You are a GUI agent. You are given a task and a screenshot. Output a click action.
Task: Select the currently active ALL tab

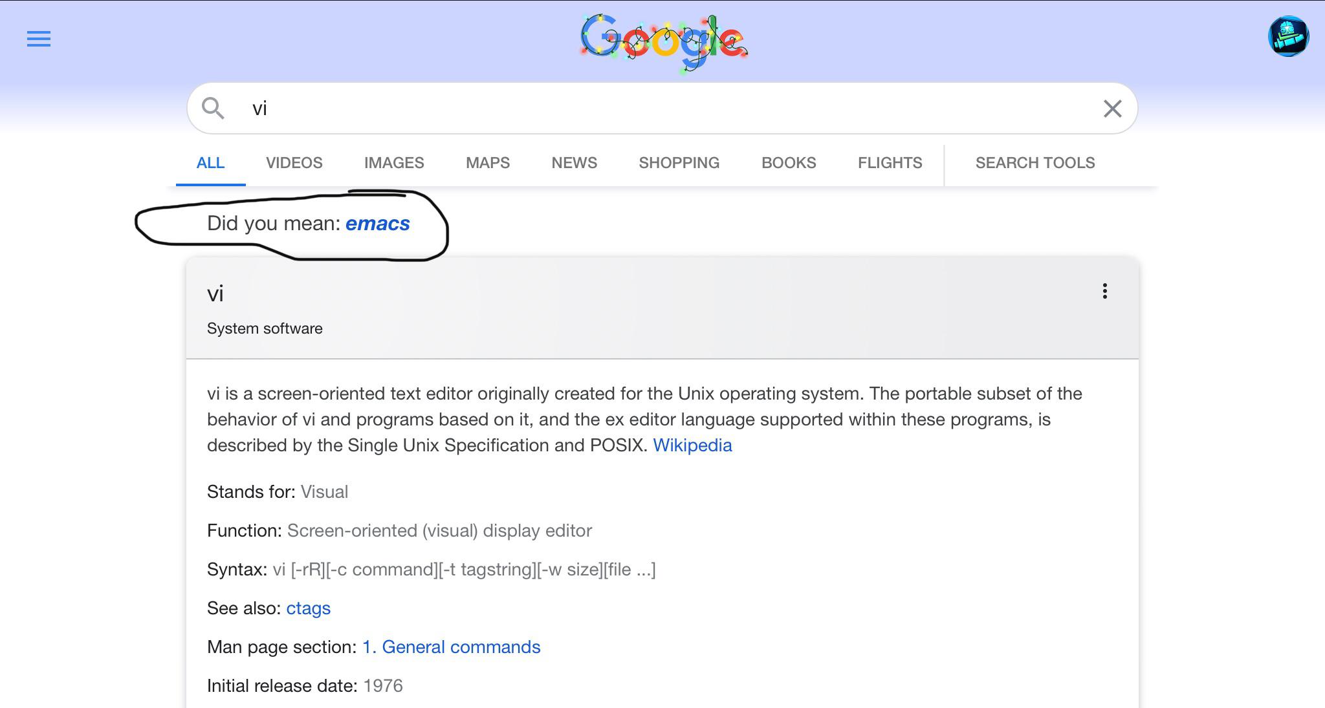[x=210, y=163]
